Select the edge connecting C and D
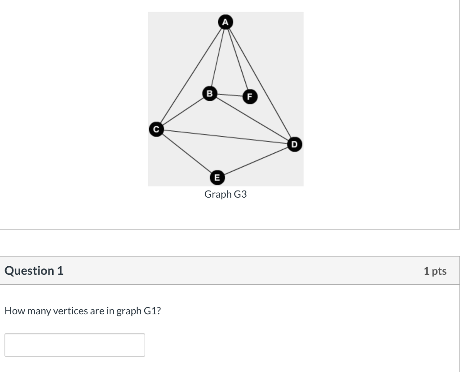 click(x=225, y=137)
